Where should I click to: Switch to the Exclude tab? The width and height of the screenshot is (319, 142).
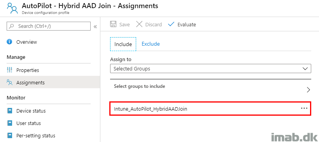151,44
